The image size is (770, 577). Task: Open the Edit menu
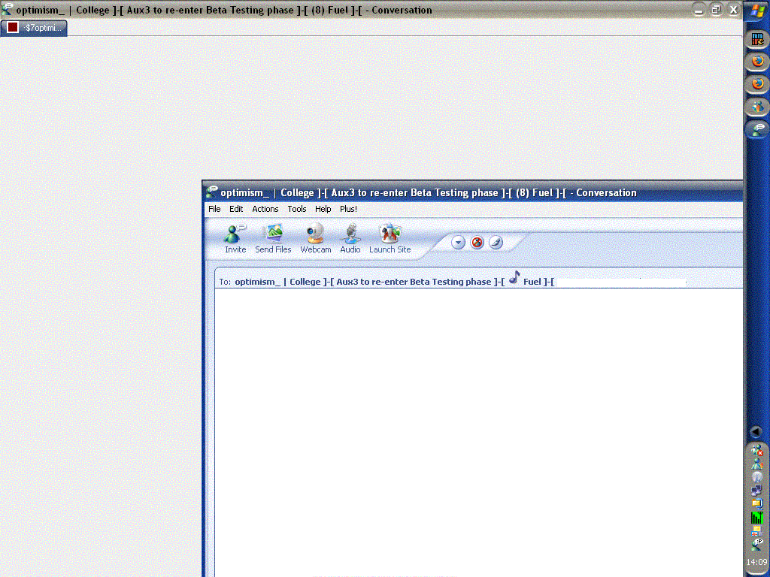(x=236, y=209)
